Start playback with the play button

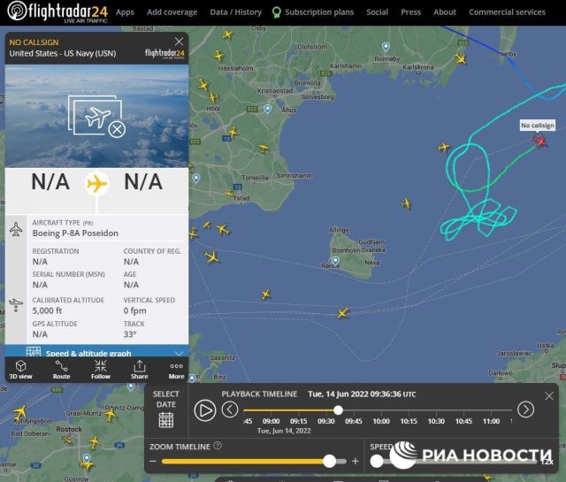pos(205,410)
